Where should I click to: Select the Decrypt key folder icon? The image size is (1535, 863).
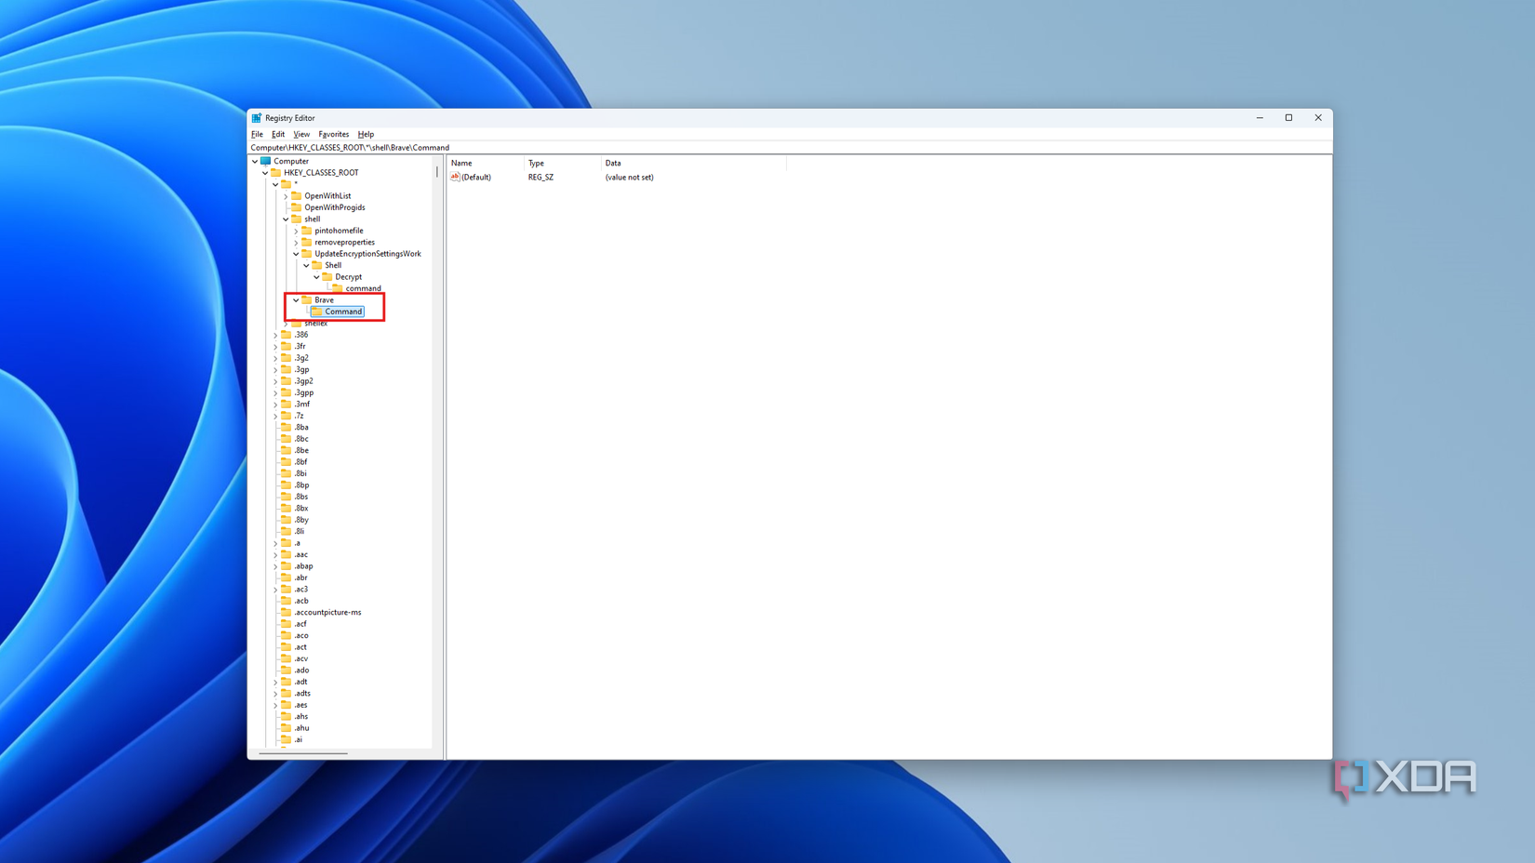327,276
